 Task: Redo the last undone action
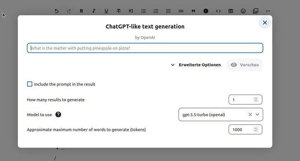coord(69,11)
